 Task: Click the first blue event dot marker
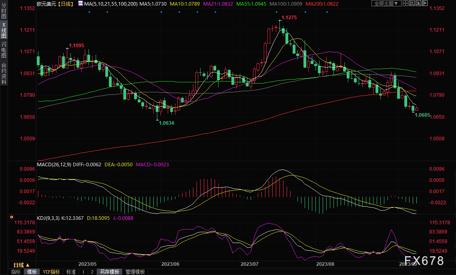point(89,12)
